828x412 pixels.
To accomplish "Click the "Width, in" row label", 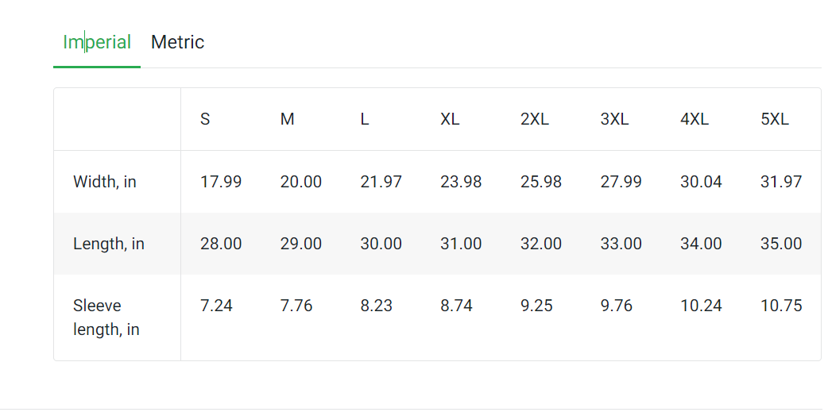I will click(x=105, y=182).
